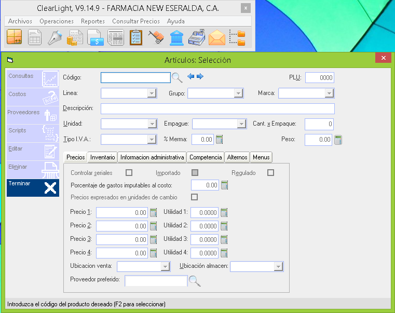Open the Unidad dropdown

(x=152, y=124)
